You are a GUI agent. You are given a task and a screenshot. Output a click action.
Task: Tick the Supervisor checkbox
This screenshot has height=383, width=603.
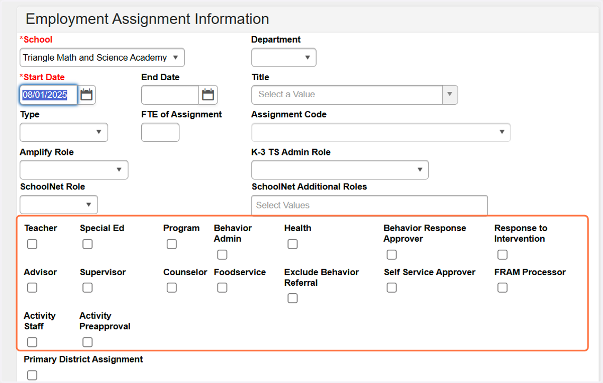click(x=87, y=288)
